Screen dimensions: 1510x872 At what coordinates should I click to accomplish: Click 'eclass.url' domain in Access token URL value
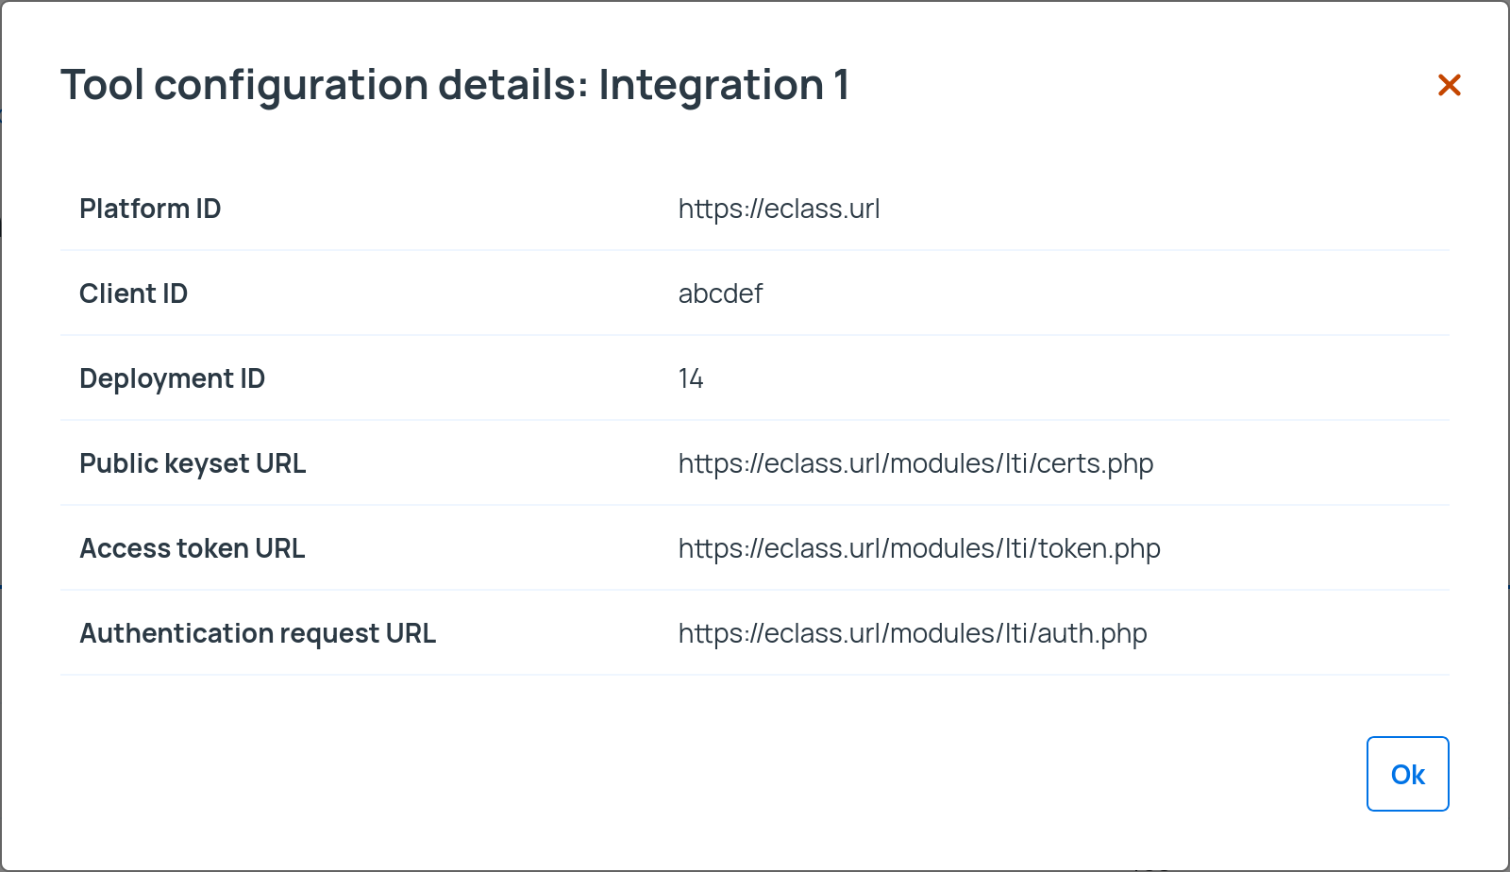coord(822,548)
